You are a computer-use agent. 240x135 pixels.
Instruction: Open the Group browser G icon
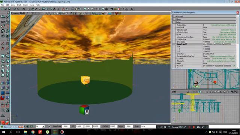coord(33,9)
